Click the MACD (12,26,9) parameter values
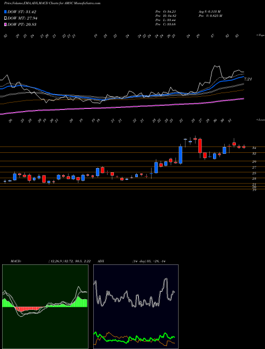This screenshot has height=349, width=265. click(x=69, y=261)
